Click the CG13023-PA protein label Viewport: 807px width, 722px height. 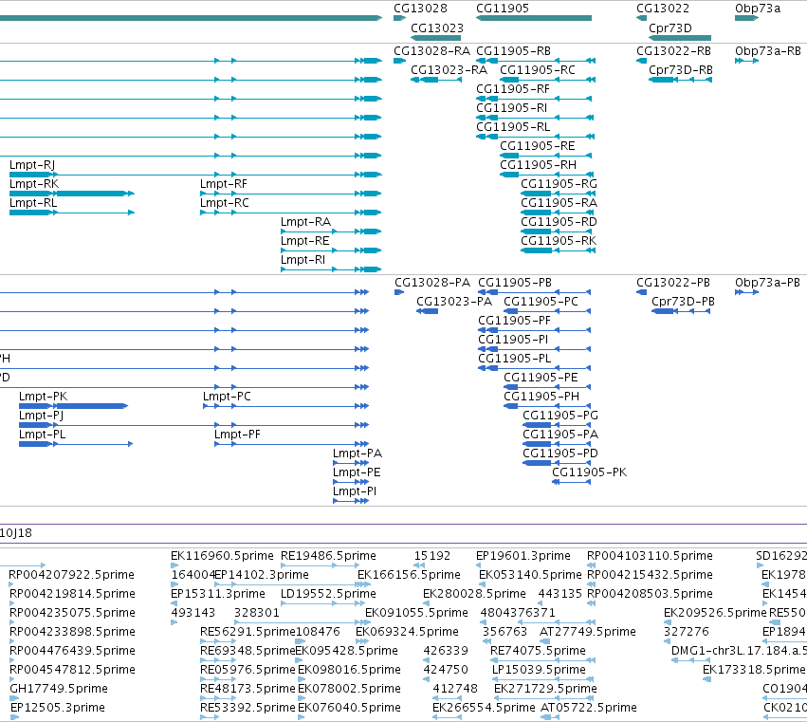454,302
